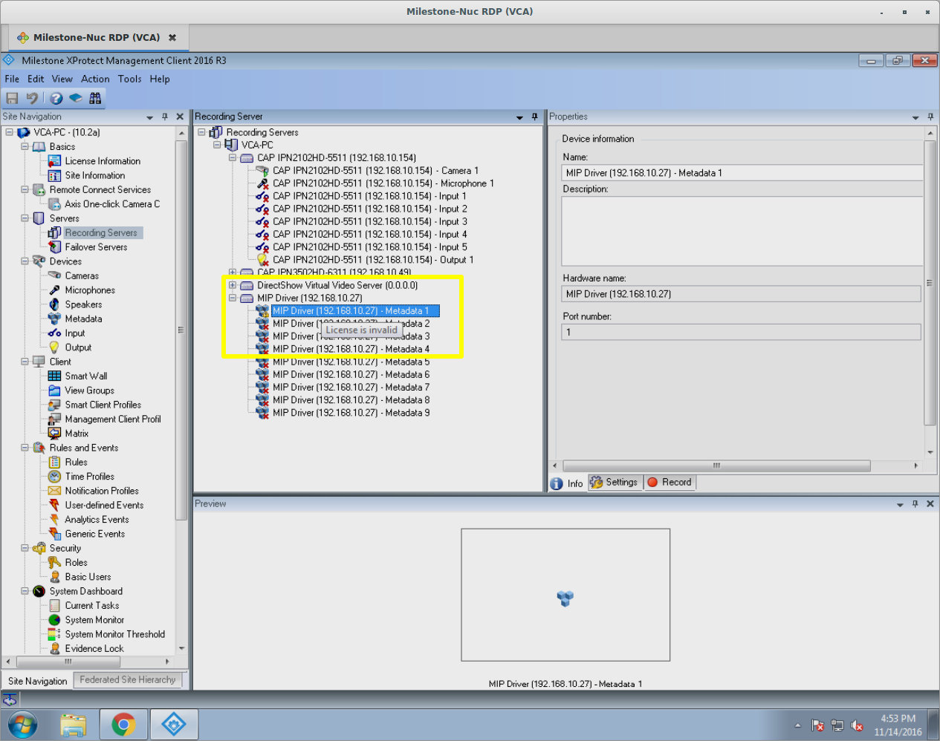Click the volume muted tray icon
The width and height of the screenshot is (940, 741).
(857, 725)
